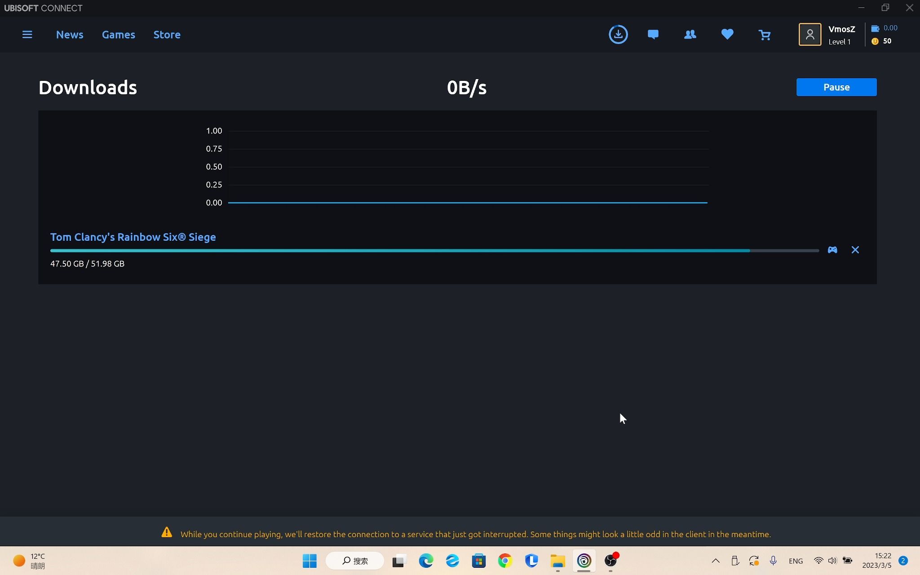Image resolution: width=920 pixels, height=575 pixels.
Task: Open the wishlist heart icon
Action: click(727, 35)
